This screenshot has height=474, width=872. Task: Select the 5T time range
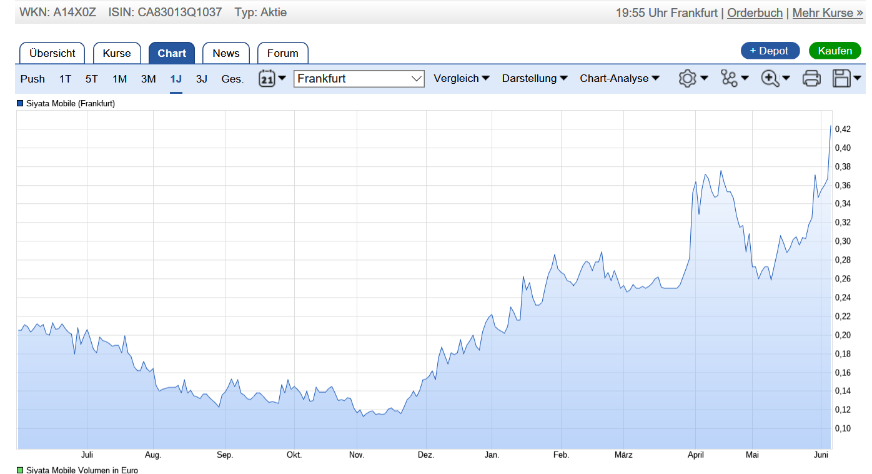pyautogui.click(x=92, y=79)
